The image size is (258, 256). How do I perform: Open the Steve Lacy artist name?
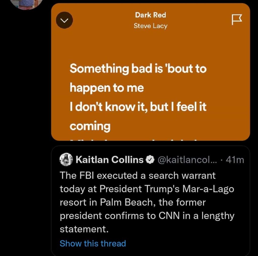(x=150, y=26)
